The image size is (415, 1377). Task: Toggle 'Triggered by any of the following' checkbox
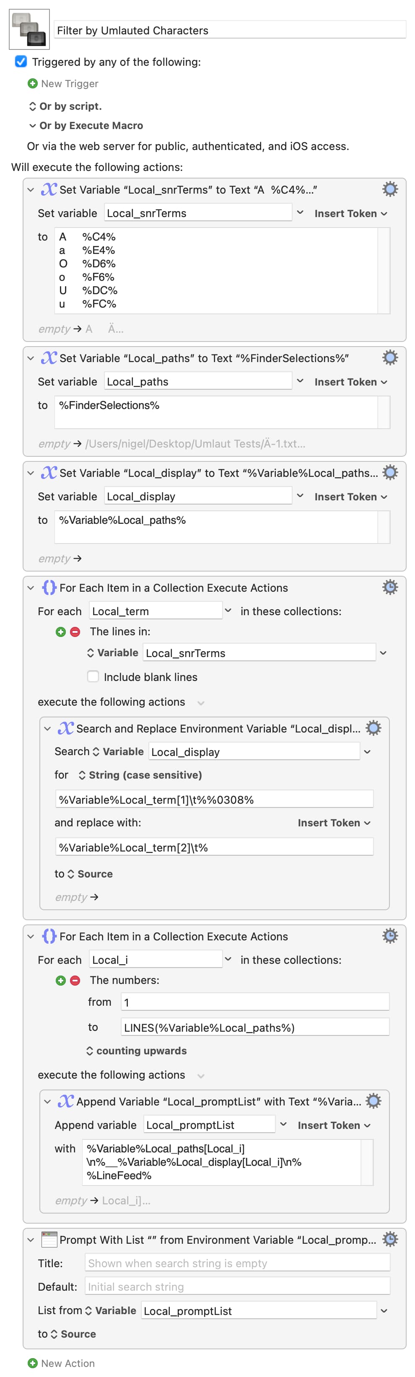tap(21, 62)
